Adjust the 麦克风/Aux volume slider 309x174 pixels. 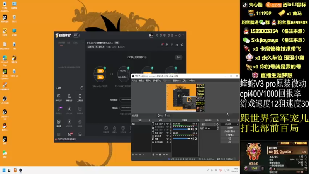click(x=181, y=129)
